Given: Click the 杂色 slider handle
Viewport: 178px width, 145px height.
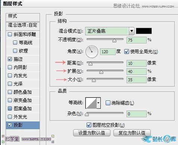Looking at the screenshot, I should (x=87, y=114).
